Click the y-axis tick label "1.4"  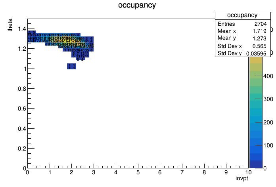click(22, 29)
